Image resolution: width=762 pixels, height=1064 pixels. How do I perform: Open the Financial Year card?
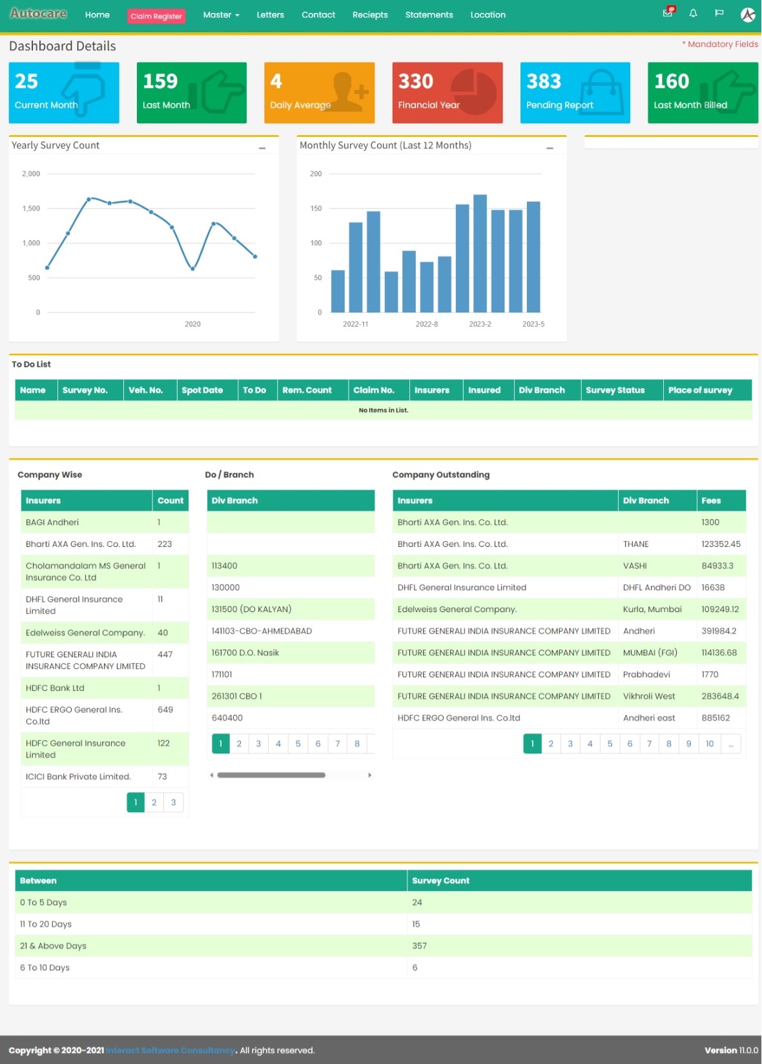point(448,92)
